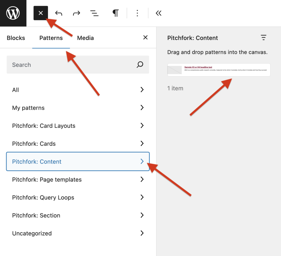Open the document overview list view
Screen dimensions: 281x256
pyautogui.click(x=94, y=13)
